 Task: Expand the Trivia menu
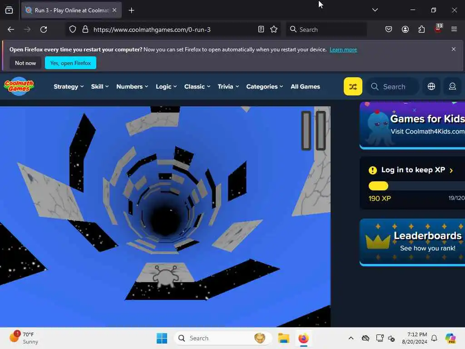[x=228, y=86]
